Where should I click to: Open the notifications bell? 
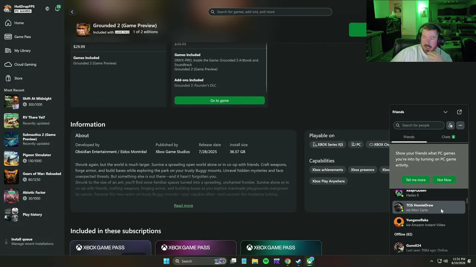57,9
